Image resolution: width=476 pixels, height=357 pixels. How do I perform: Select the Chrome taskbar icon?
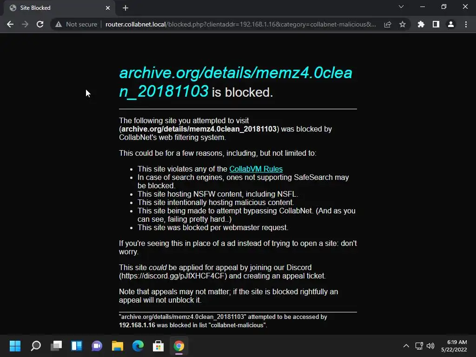(179, 346)
